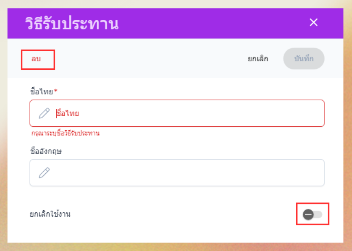Focus the ชื่อไทย text input
This screenshot has height=251, width=352.
(189, 113)
